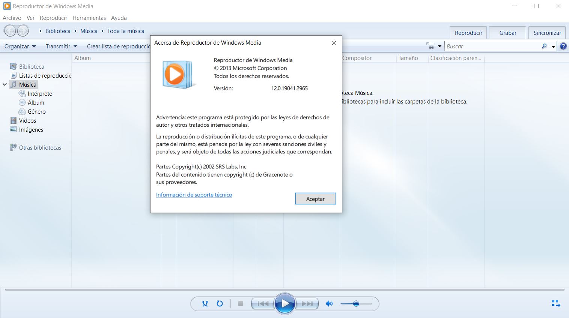Open the Ayuda menu
Viewport: 569px width, 318px height.
(119, 18)
